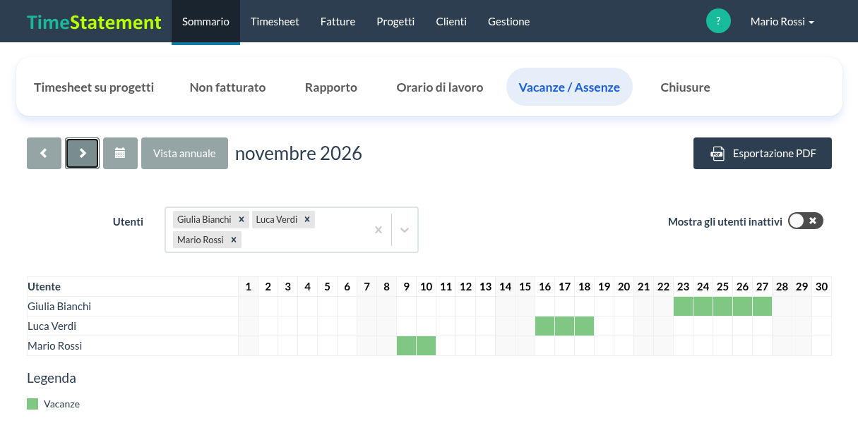
Task: Click the TimeStatement logo
Action: point(94,22)
